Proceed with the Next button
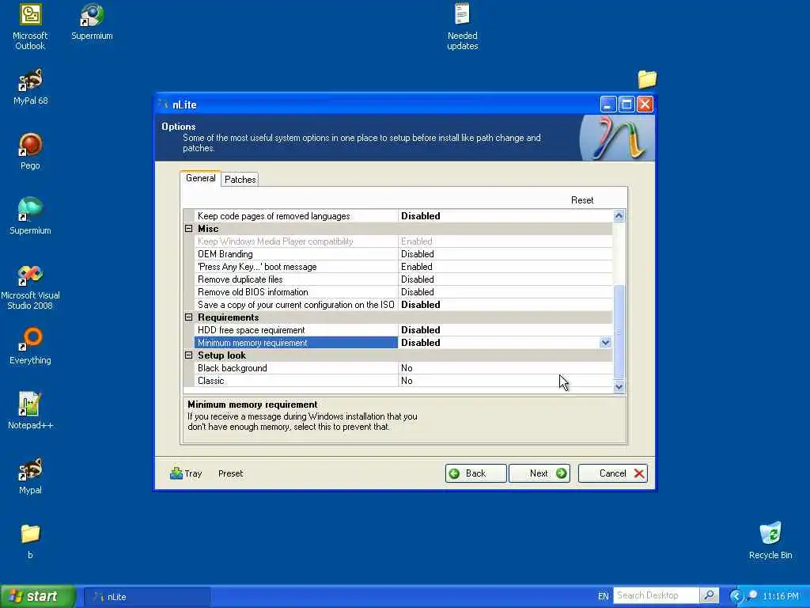 [x=539, y=473]
